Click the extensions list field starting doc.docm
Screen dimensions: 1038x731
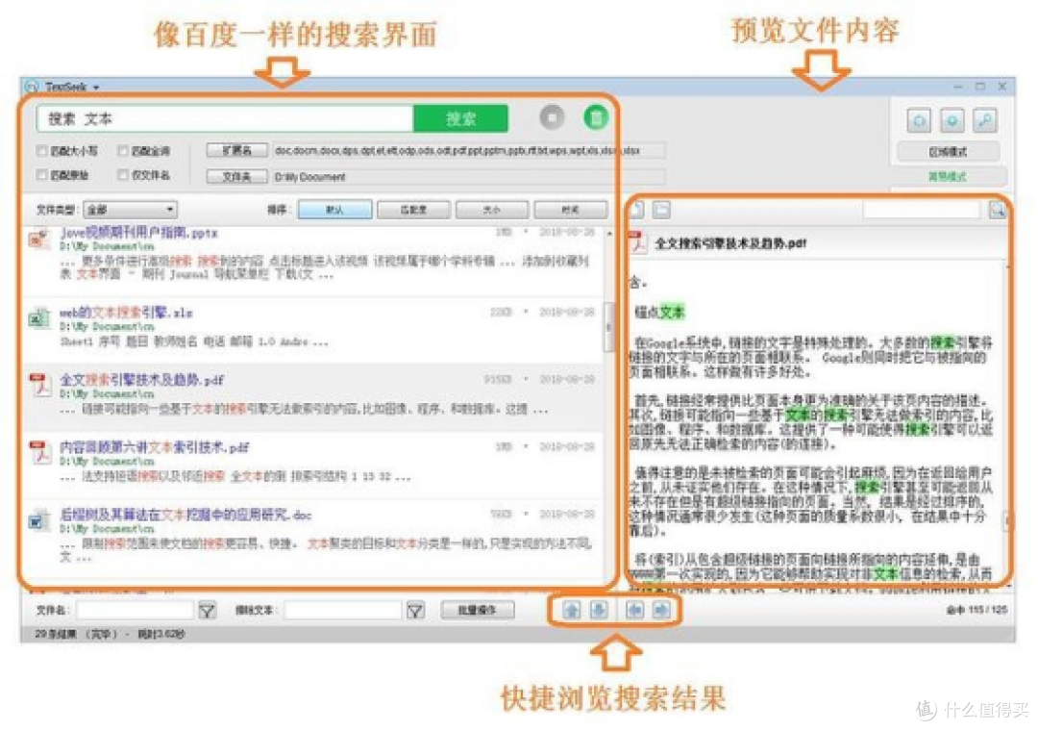469,150
